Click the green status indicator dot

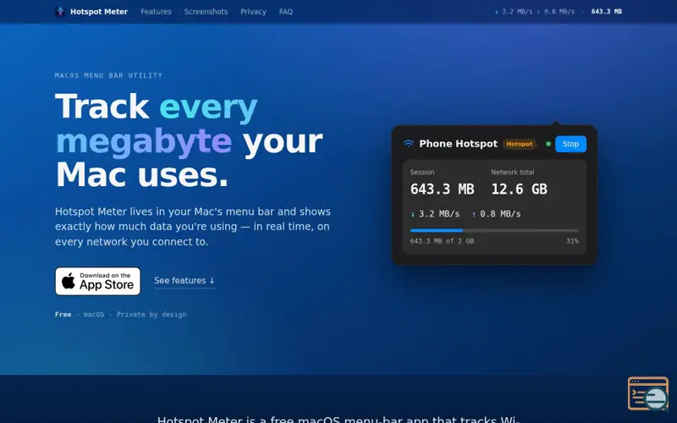pyautogui.click(x=548, y=144)
